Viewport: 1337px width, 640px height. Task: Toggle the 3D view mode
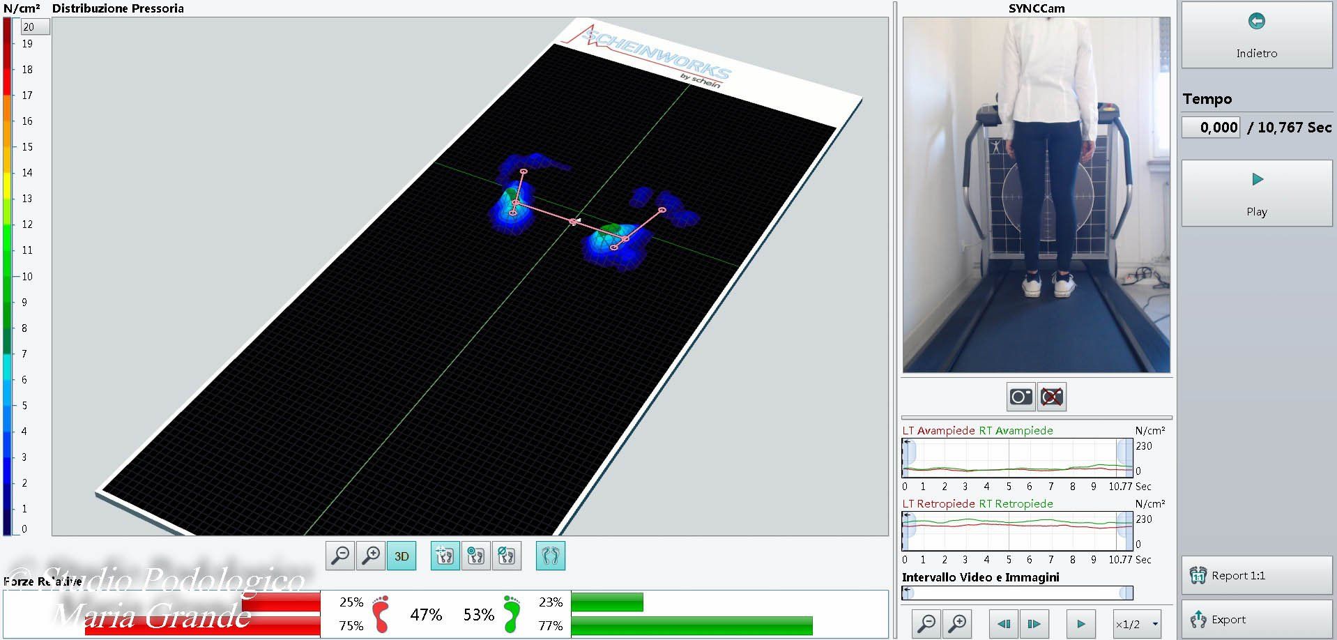pyautogui.click(x=402, y=556)
